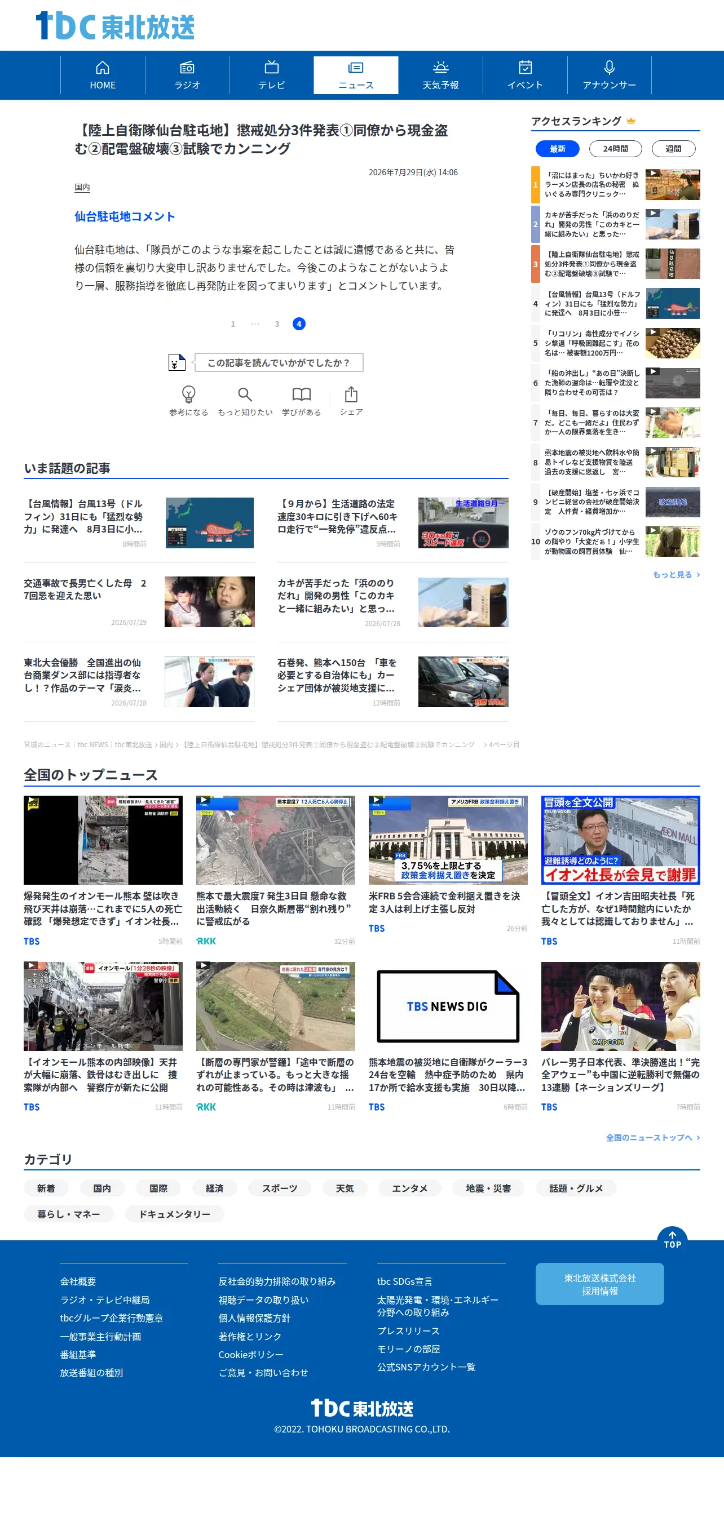
Task: Open 石巻発、熊本へ150台 article
Action: click(x=392, y=681)
